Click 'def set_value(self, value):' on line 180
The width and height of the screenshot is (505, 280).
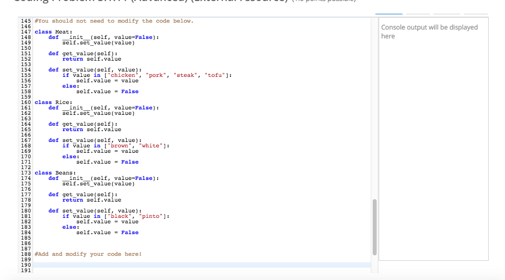click(95, 210)
